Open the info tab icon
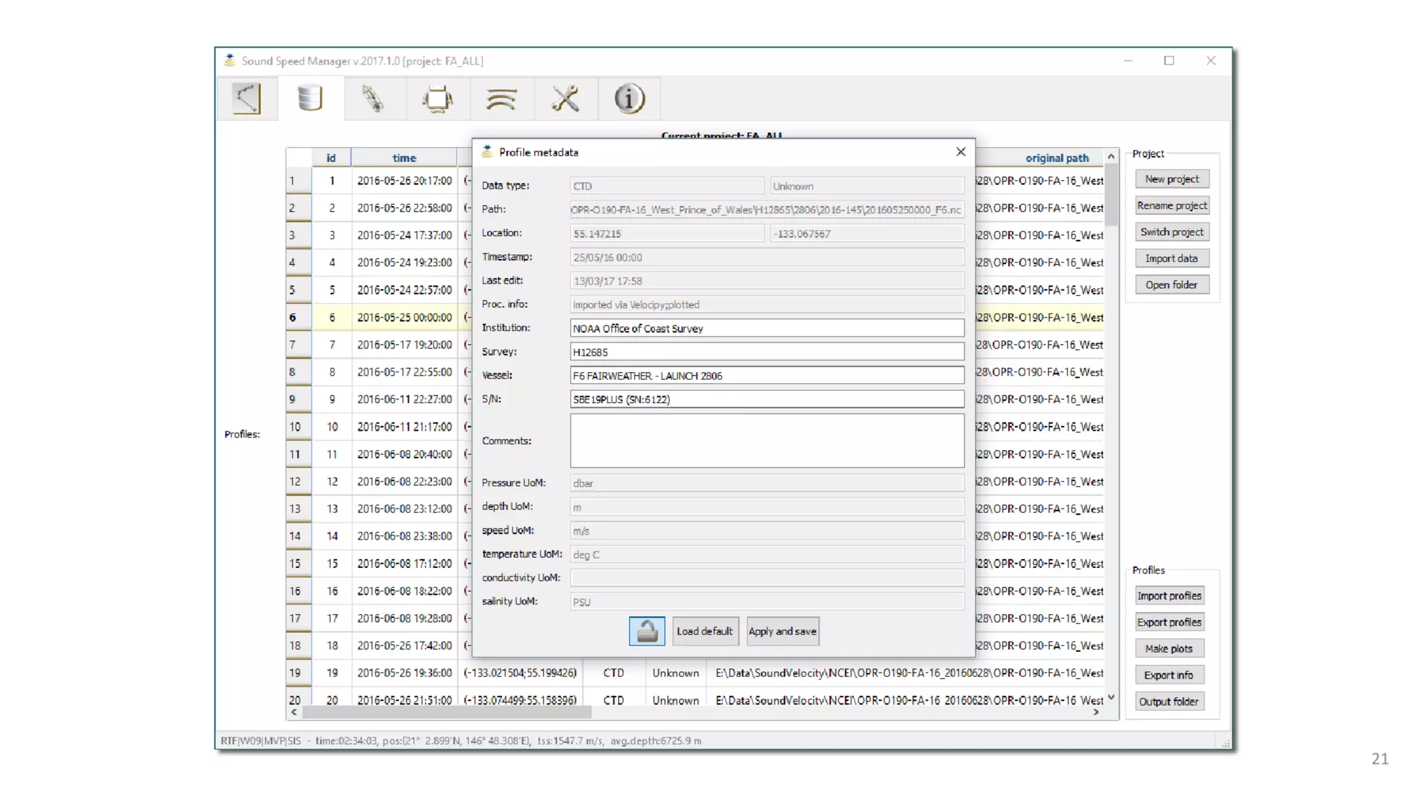 (x=629, y=99)
